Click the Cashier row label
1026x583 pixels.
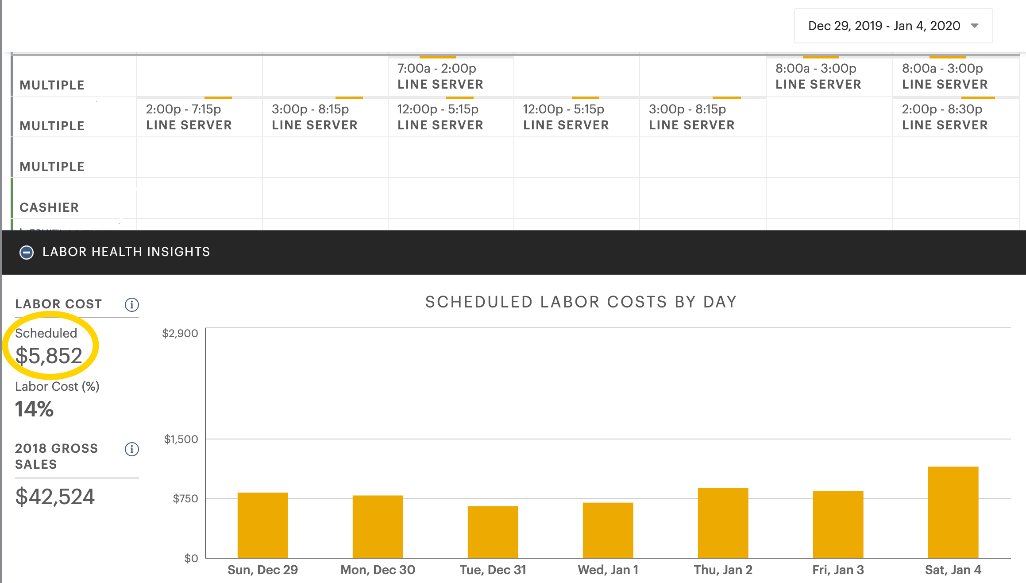pyautogui.click(x=49, y=207)
